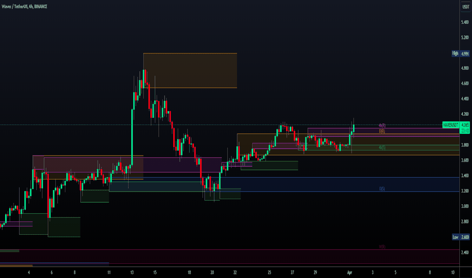Screen dimensions: 472x278
Task: Click the Low 2.600 price label
Action: (460, 237)
